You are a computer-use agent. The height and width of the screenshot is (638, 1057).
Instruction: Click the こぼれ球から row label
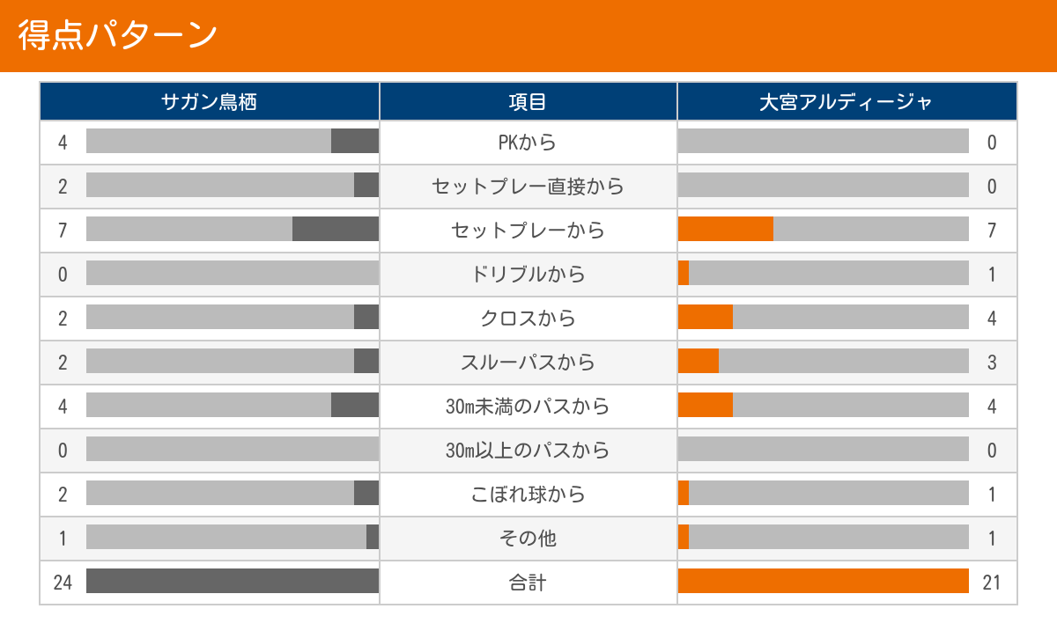click(x=528, y=495)
